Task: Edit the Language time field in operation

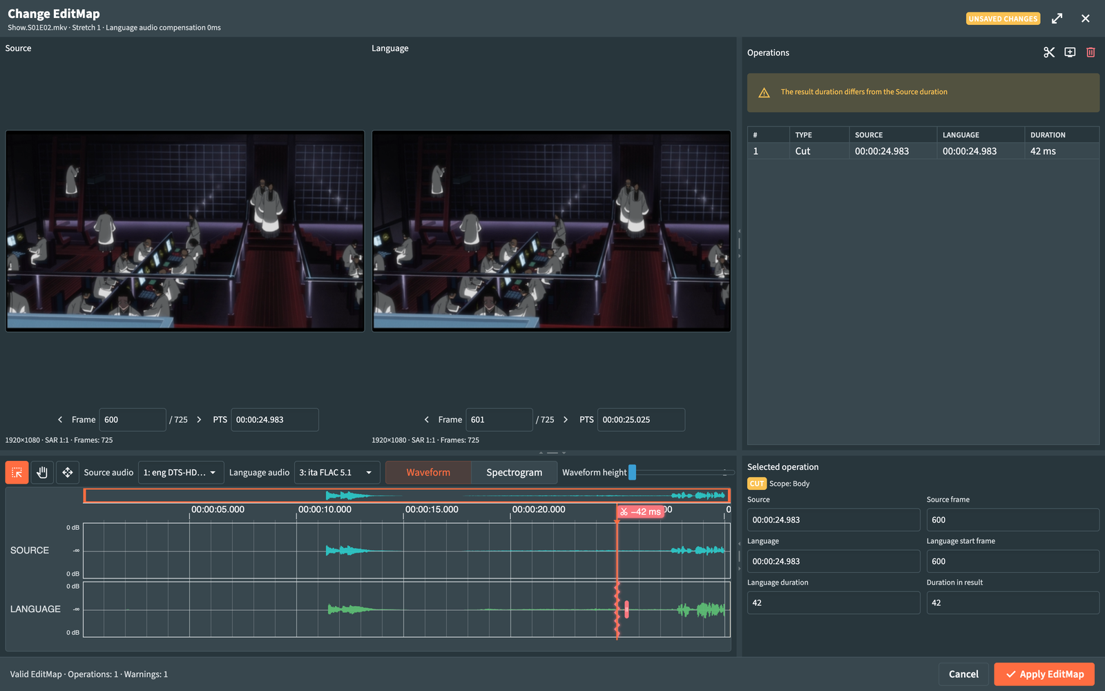Action: 834,561
